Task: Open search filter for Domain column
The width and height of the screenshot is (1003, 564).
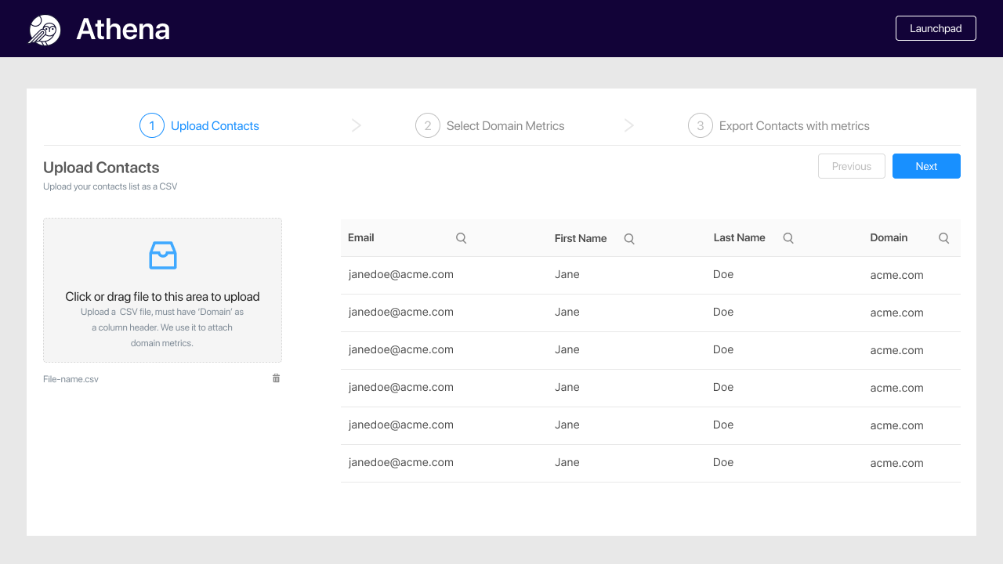Action: point(944,238)
